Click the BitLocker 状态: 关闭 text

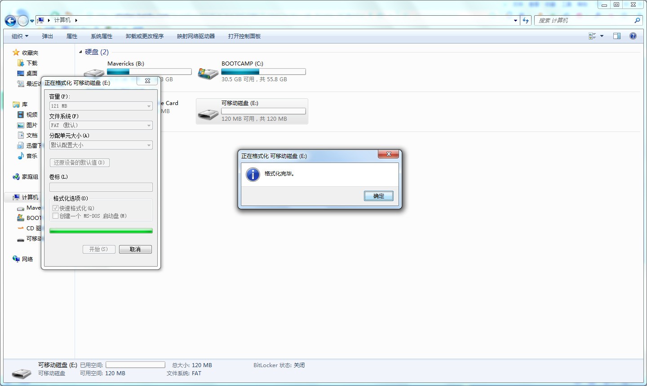click(x=279, y=365)
